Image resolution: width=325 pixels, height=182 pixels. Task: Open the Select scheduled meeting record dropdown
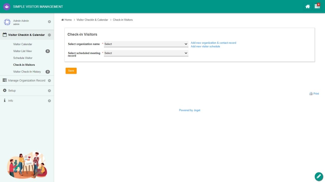pyautogui.click(x=146, y=53)
